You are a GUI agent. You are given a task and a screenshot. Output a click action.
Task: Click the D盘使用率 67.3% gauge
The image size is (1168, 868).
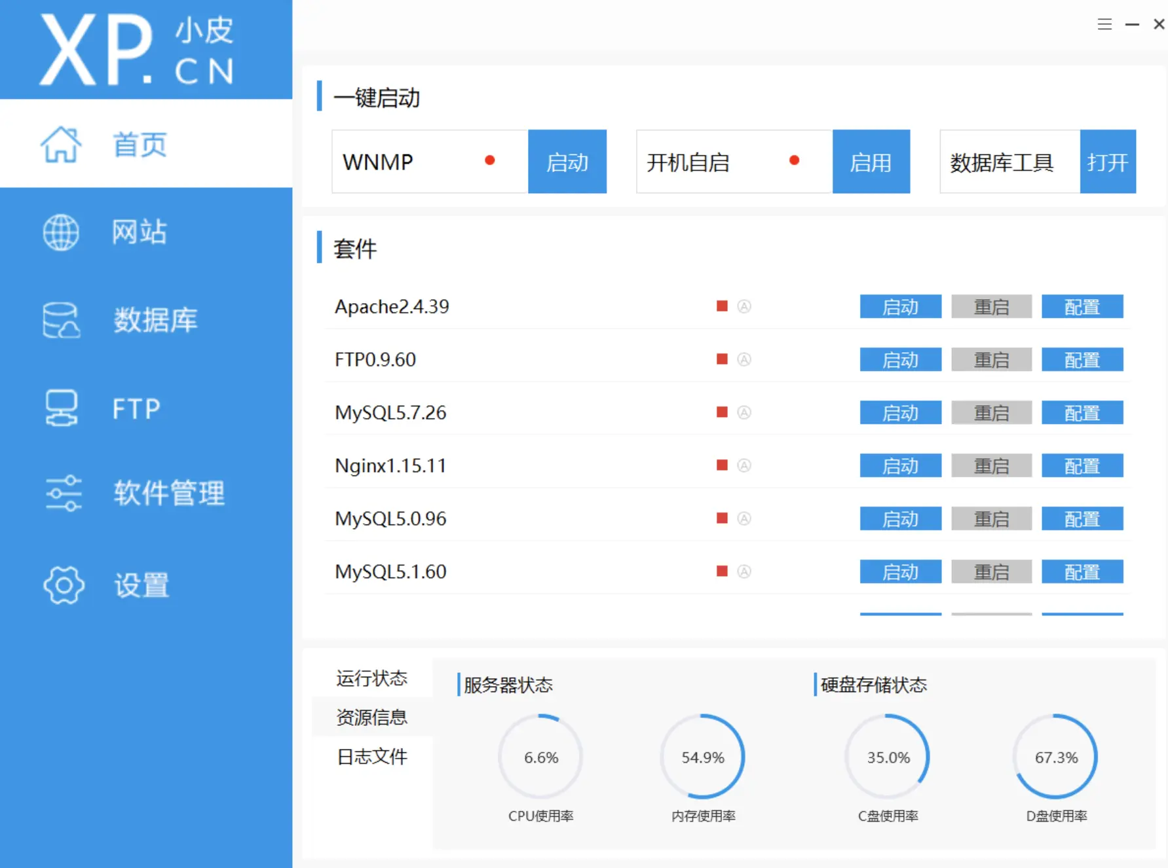pos(1056,757)
